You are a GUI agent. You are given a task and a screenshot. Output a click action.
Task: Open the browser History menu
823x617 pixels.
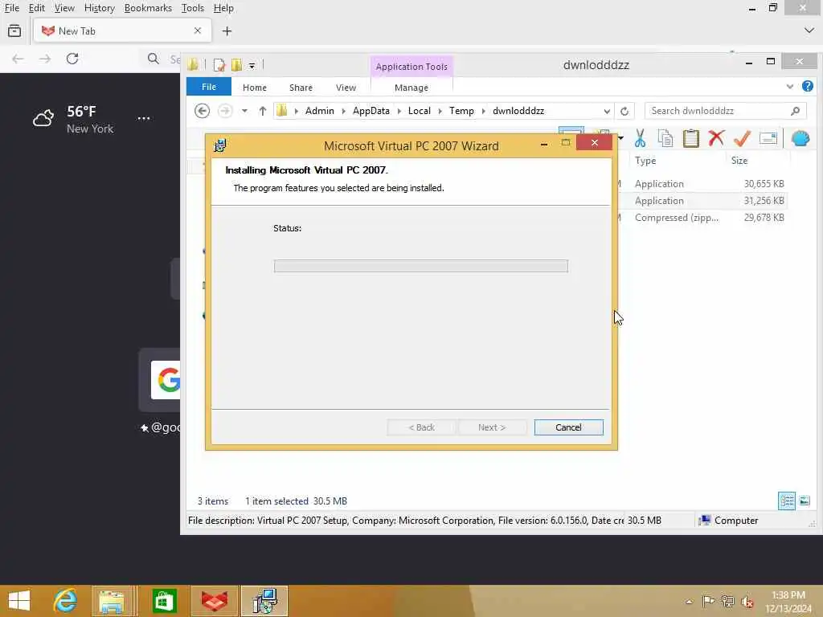(x=99, y=8)
